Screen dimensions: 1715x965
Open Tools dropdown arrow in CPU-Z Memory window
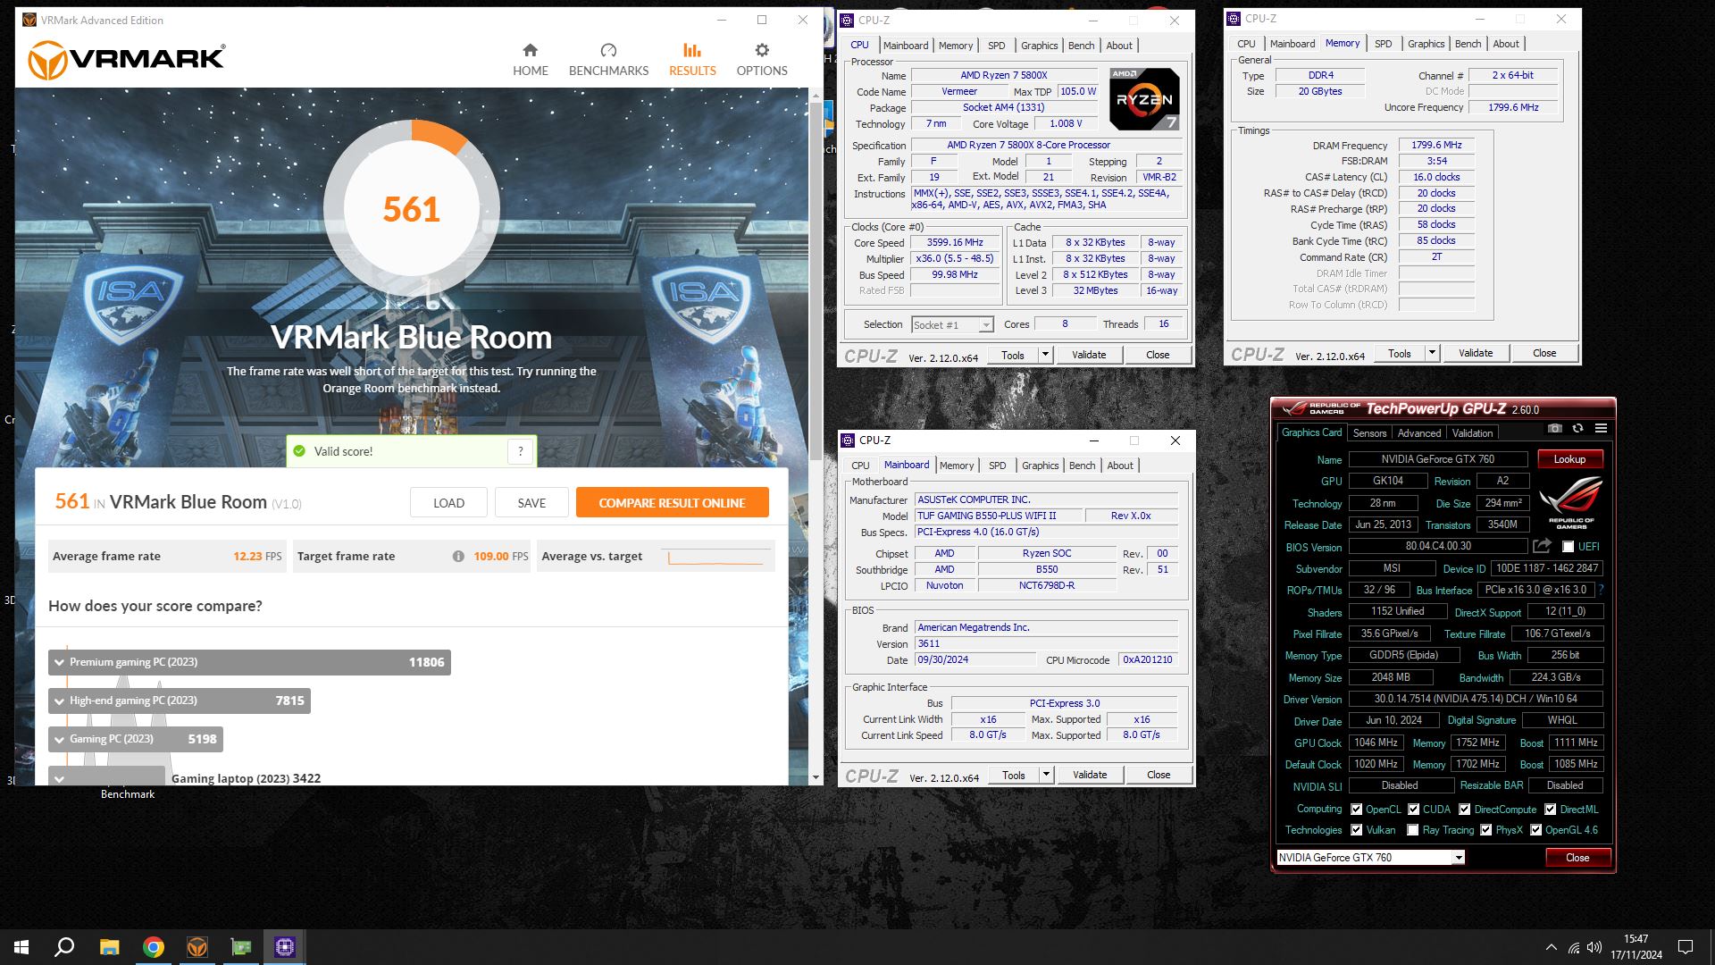point(1432,353)
